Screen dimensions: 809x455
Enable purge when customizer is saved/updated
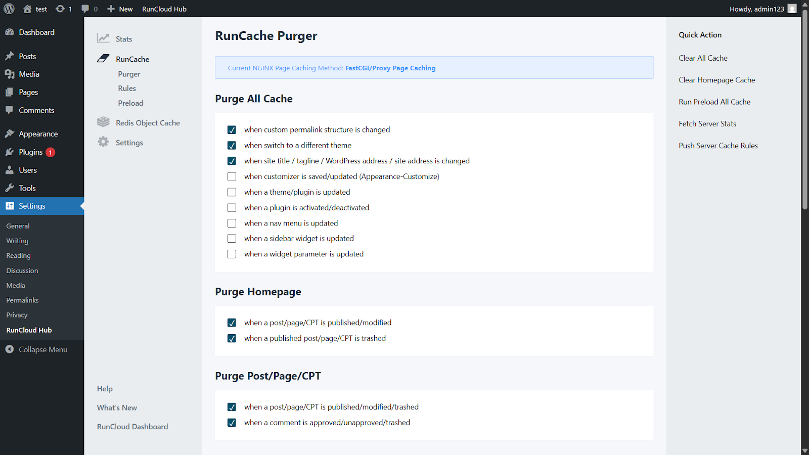(x=232, y=176)
